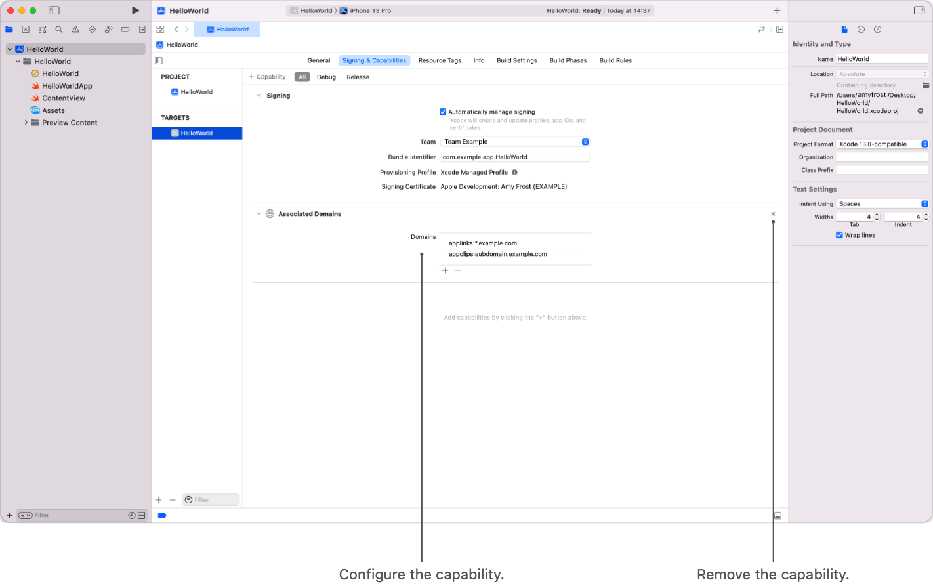Toggle Automatically manage signing checkbox
Viewport: 933px width, 586px height.
(443, 112)
